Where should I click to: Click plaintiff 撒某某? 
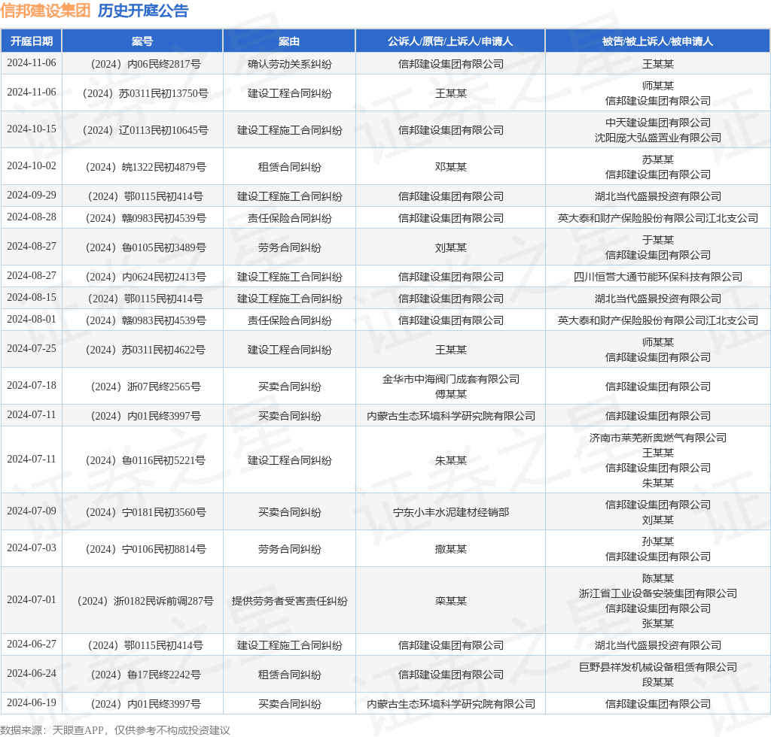pyautogui.click(x=450, y=549)
